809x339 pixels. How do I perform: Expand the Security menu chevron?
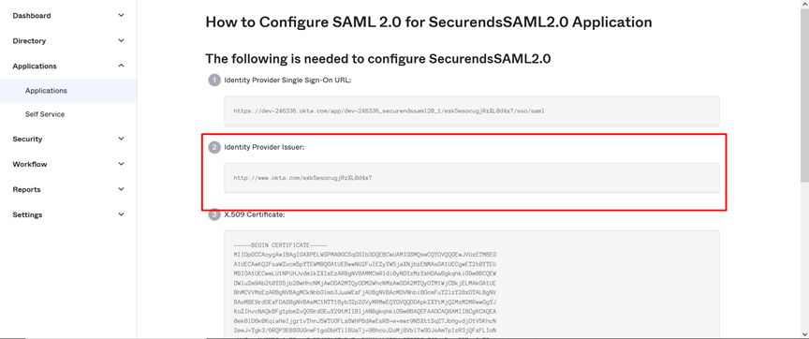coord(121,139)
